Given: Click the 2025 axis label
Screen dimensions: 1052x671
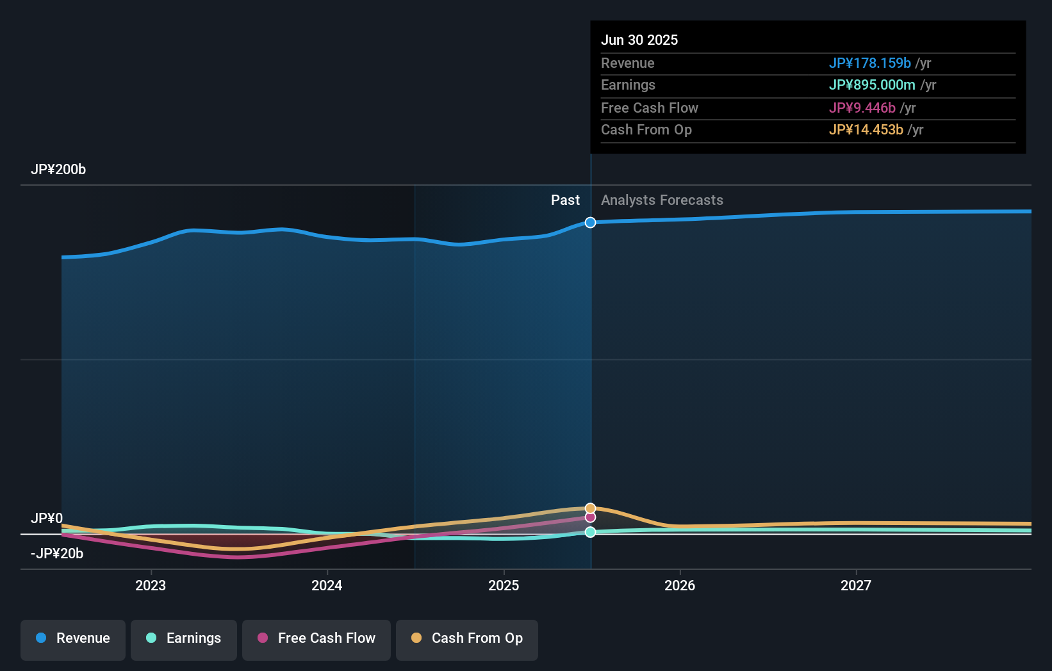Looking at the screenshot, I should pyautogui.click(x=504, y=585).
